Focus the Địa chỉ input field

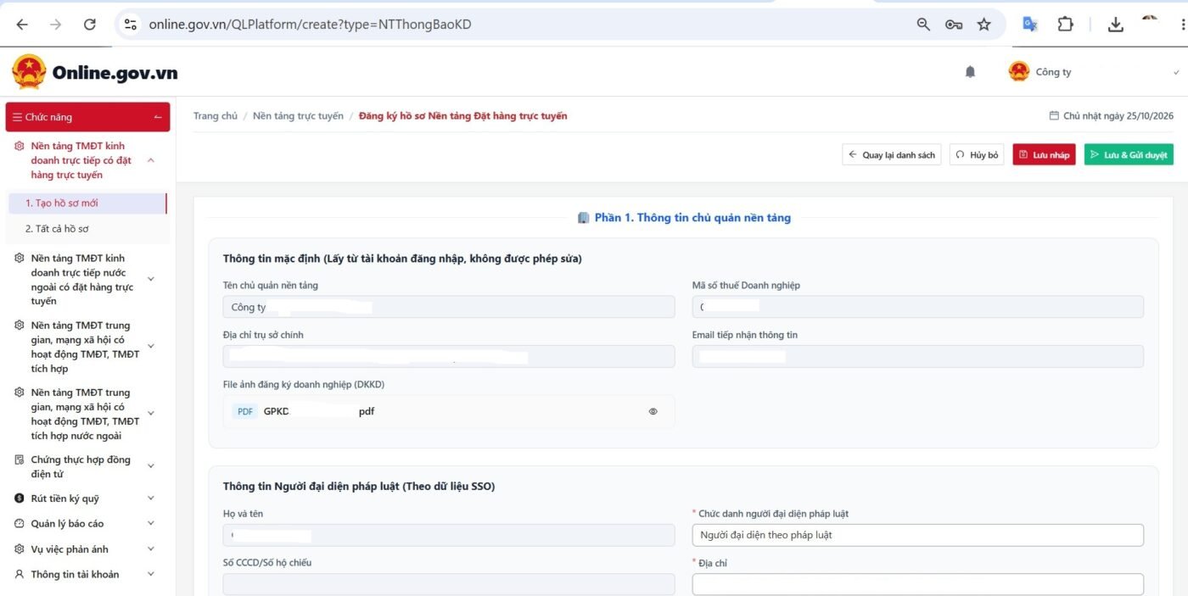pos(918,585)
